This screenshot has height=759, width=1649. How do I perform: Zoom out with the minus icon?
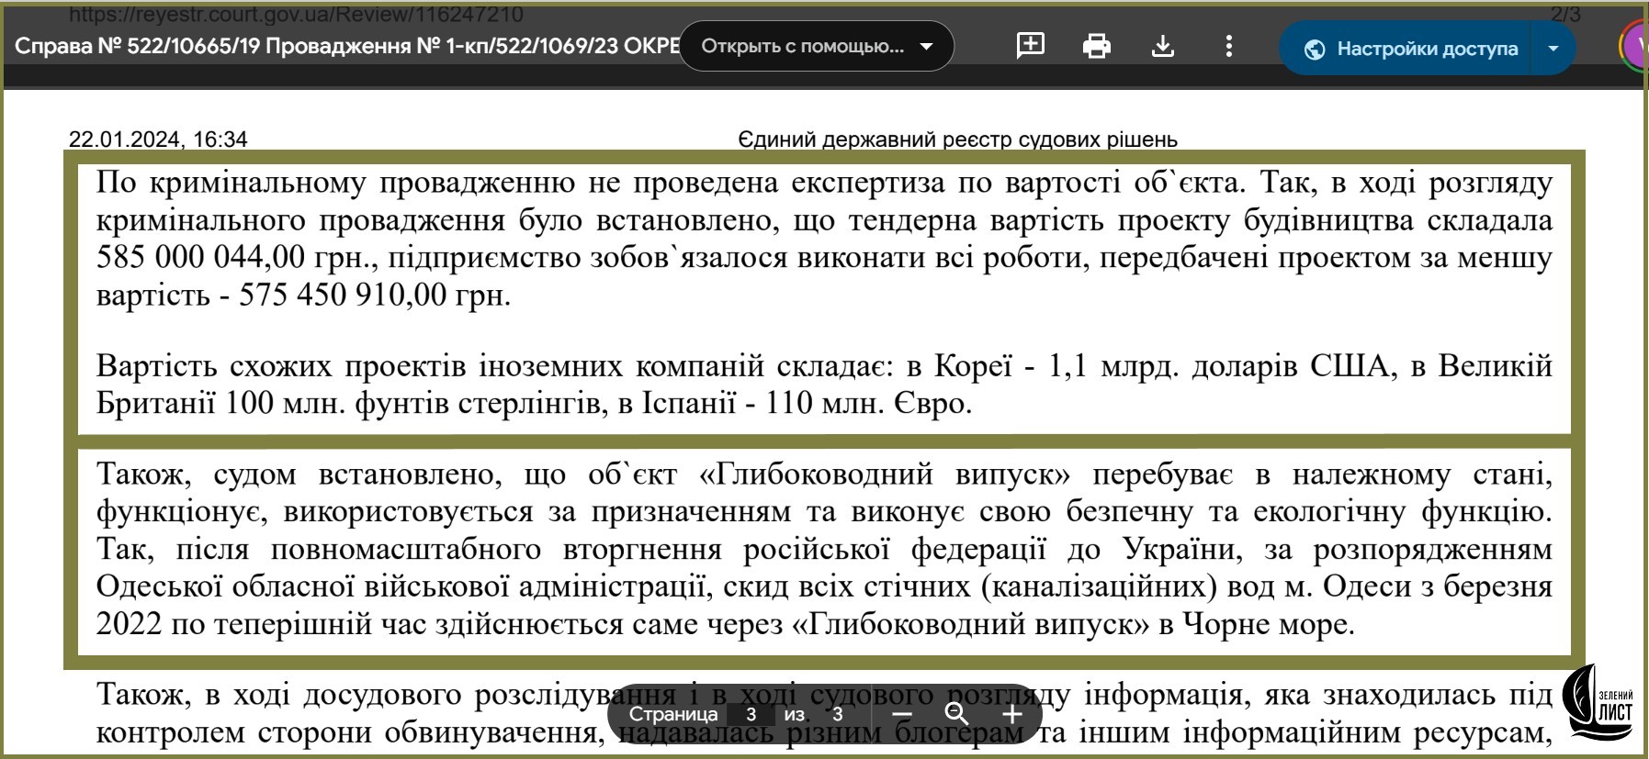pos(902,714)
